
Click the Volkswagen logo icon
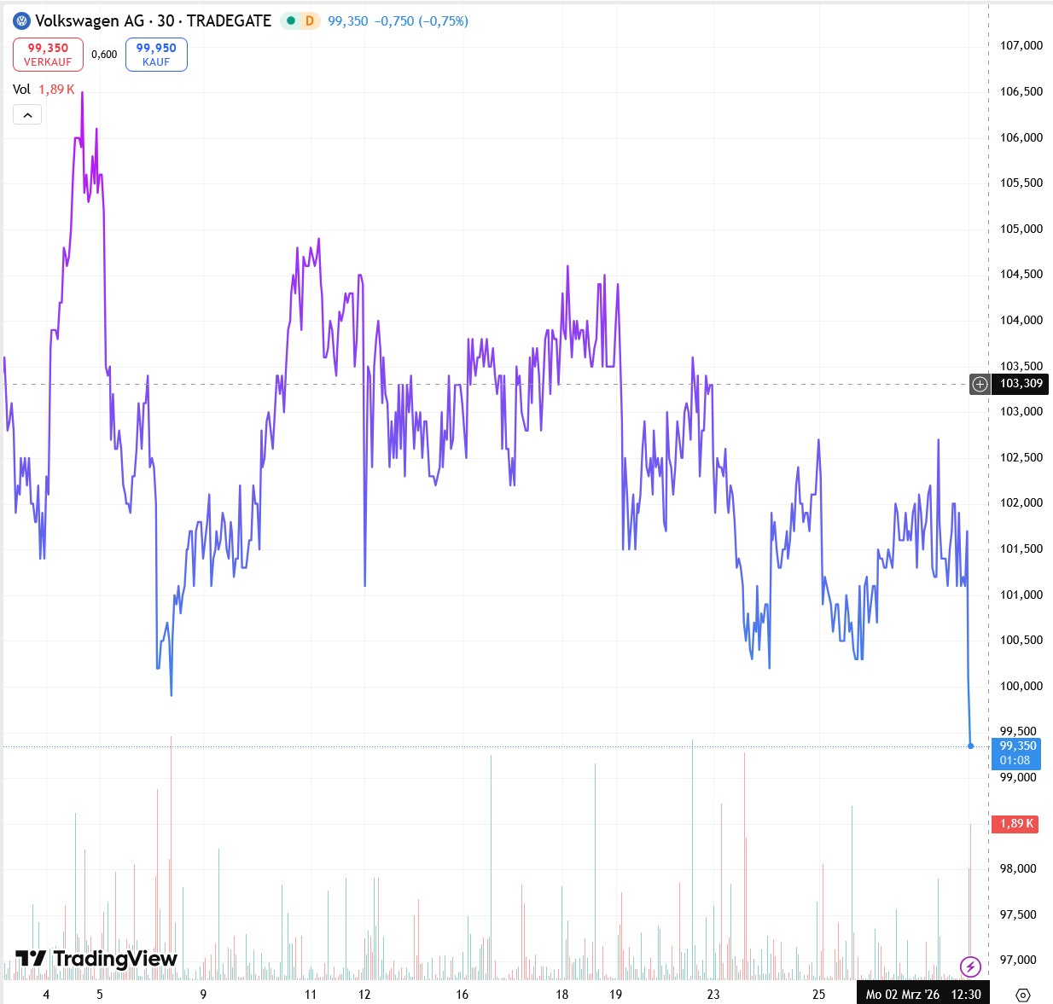coord(21,20)
